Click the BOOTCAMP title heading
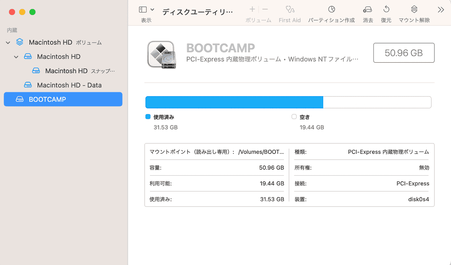This screenshot has height=265, width=451. click(221, 48)
